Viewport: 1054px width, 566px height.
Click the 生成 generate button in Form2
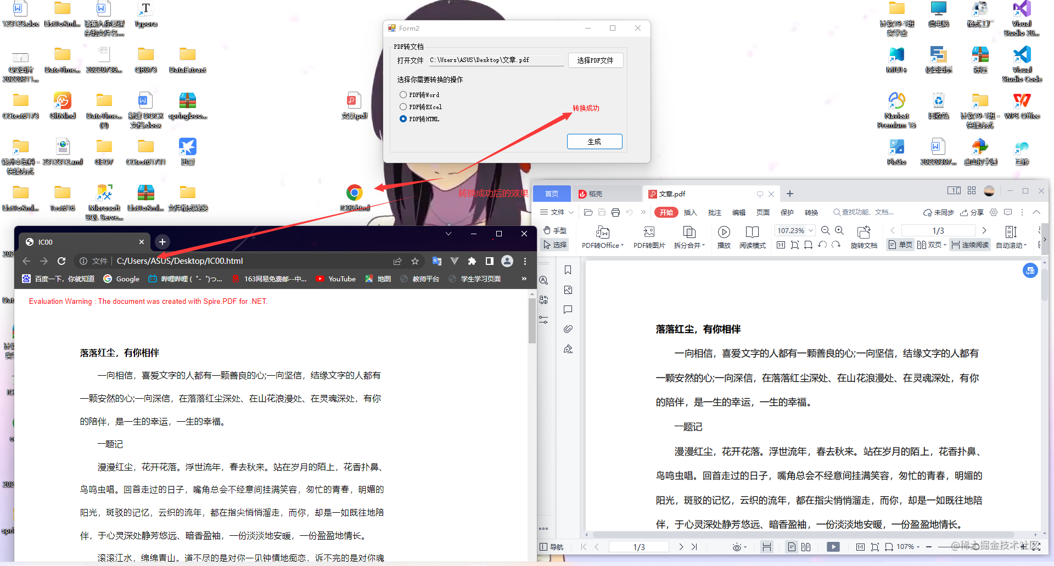click(x=595, y=141)
